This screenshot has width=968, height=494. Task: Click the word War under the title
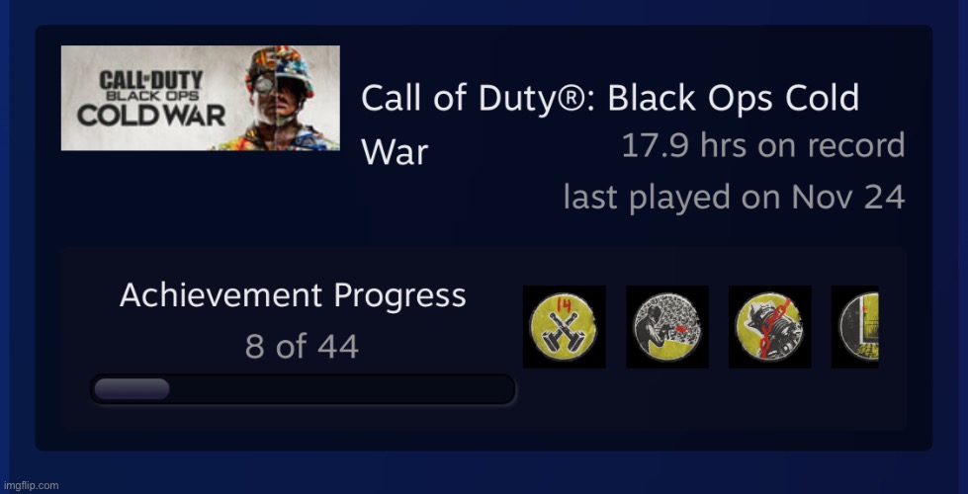click(395, 152)
